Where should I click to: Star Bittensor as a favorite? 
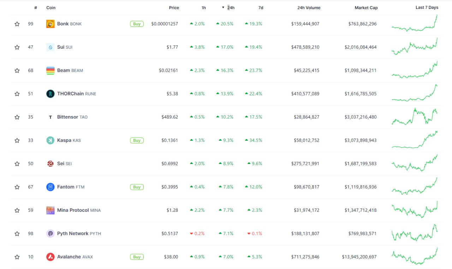[17, 117]
